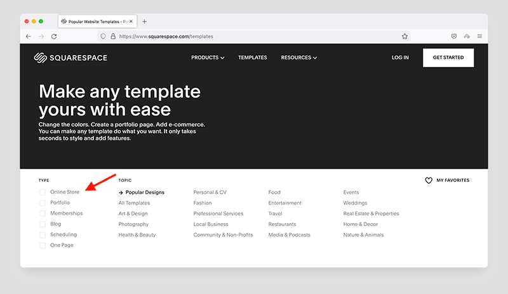This screenshot has width=508, height=294.
Task: Select the Local Business topic
Action: (x=211, y=224)
